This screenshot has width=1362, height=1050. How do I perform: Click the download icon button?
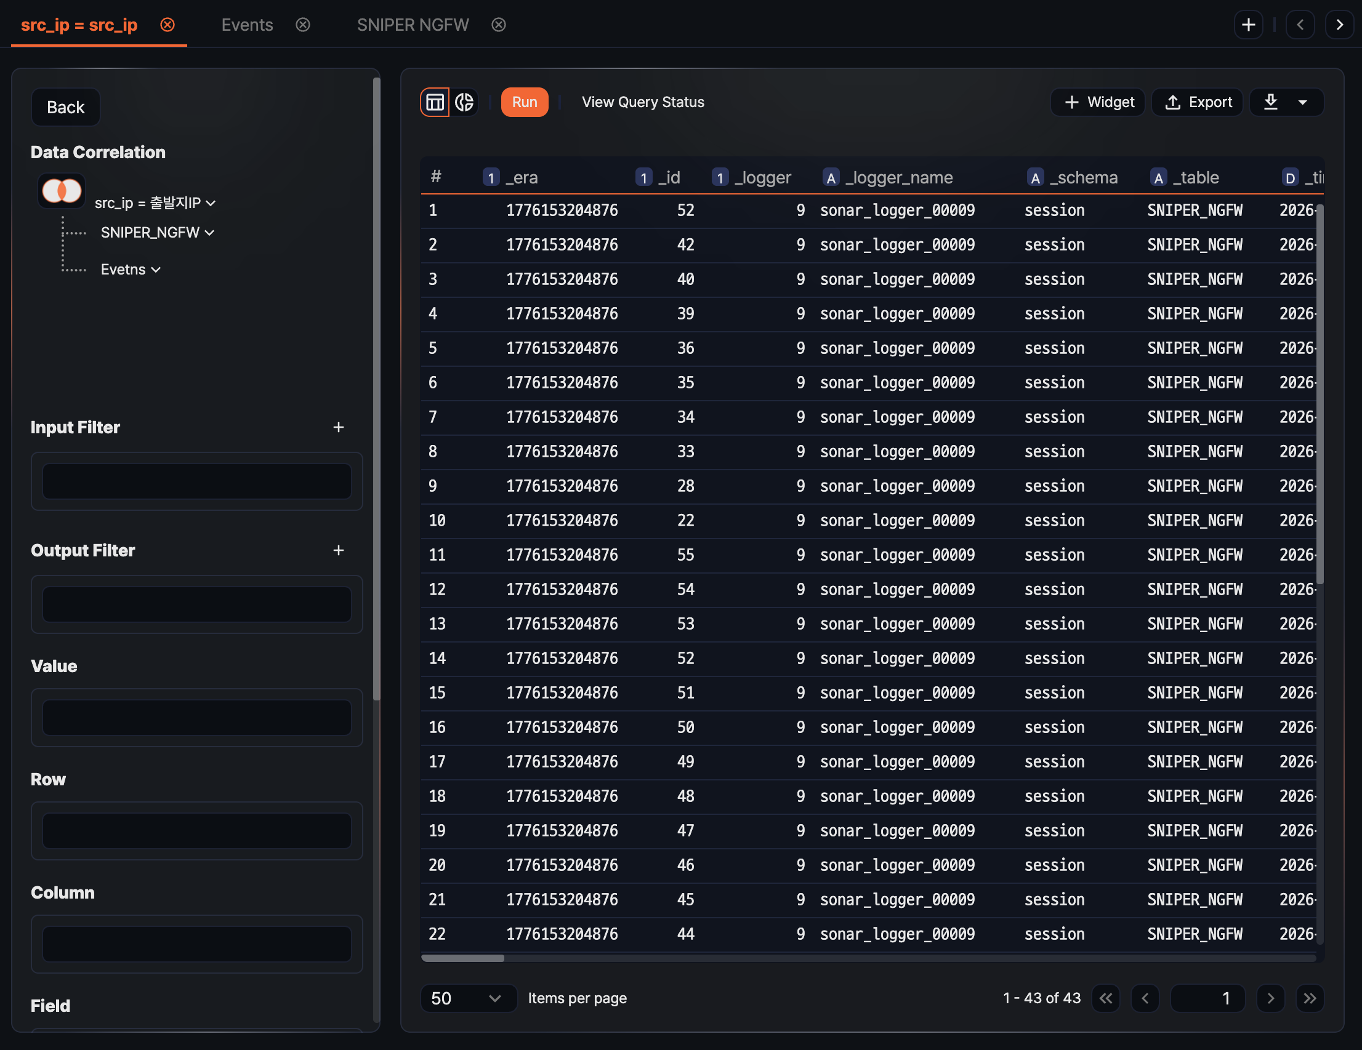click(1271, 102)
